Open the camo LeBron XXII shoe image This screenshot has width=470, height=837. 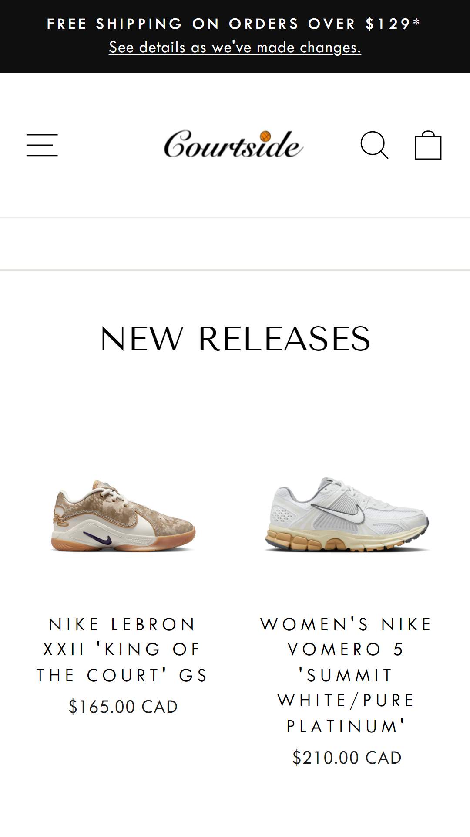pyautogui.click(x=123, y=515)
